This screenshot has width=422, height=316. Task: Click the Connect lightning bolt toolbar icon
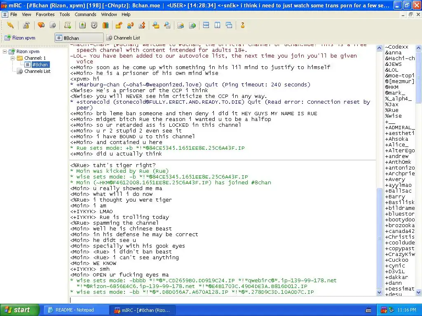tap(10, 25)
